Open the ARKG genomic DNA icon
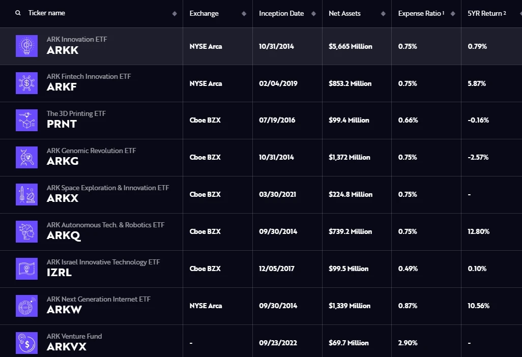Image resolution: width=522 pixels, height=357 pixels. [26, 157]
